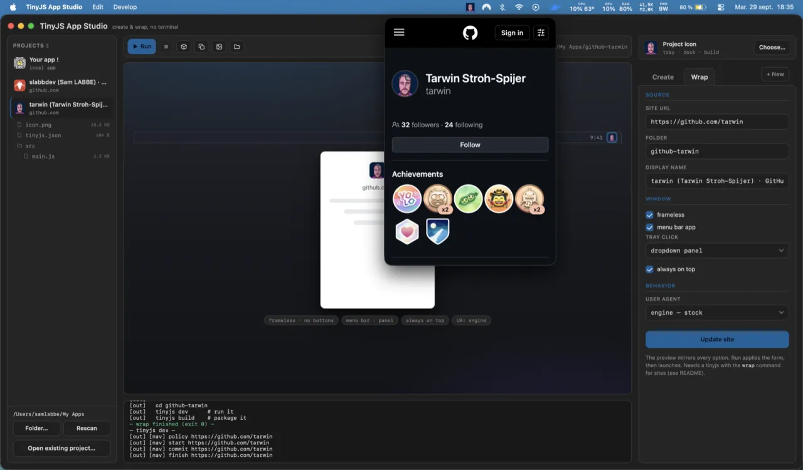Image resolution: width=803 pixels, height=470 pixels.
Task: Open the Apple menu
Action: click(x=13, y=7)
